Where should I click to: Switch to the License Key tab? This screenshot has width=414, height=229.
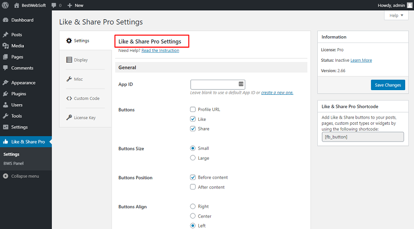[85, 118]
